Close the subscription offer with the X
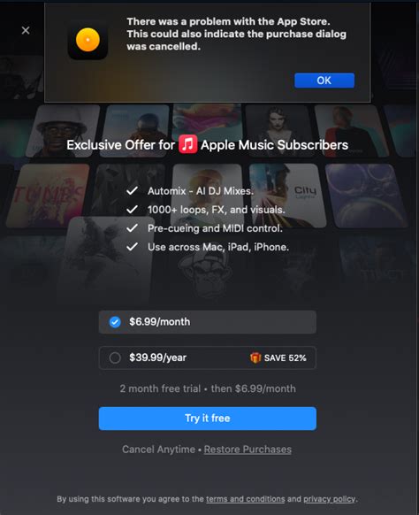Image resolution: width=419 pixels, height=515 pixels. 26,31
